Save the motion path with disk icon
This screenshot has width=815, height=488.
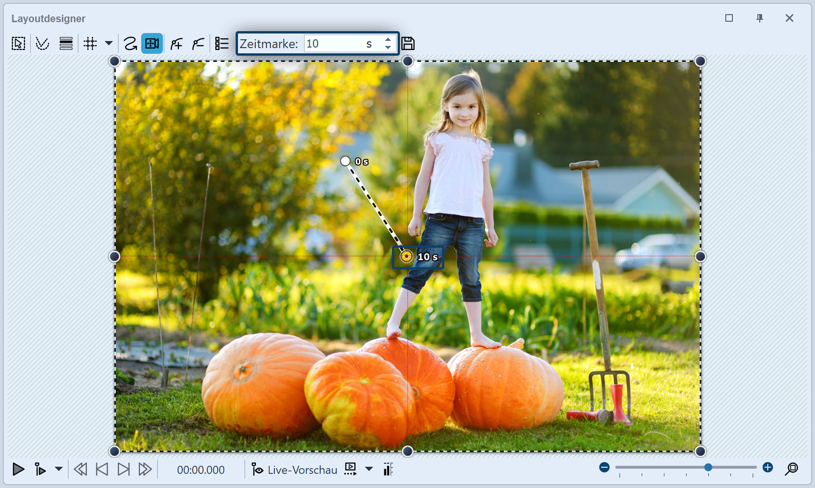[408, 44]
